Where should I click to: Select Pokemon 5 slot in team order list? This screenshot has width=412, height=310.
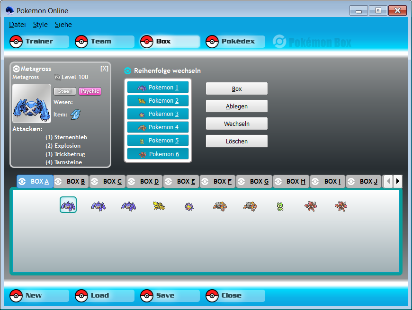pos(158,141)
